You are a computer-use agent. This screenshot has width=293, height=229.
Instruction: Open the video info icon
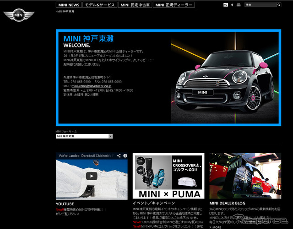coord(125,156)
